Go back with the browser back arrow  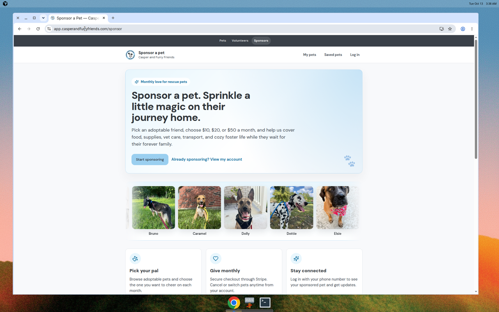pyautogui.click(x=19, y=29)
